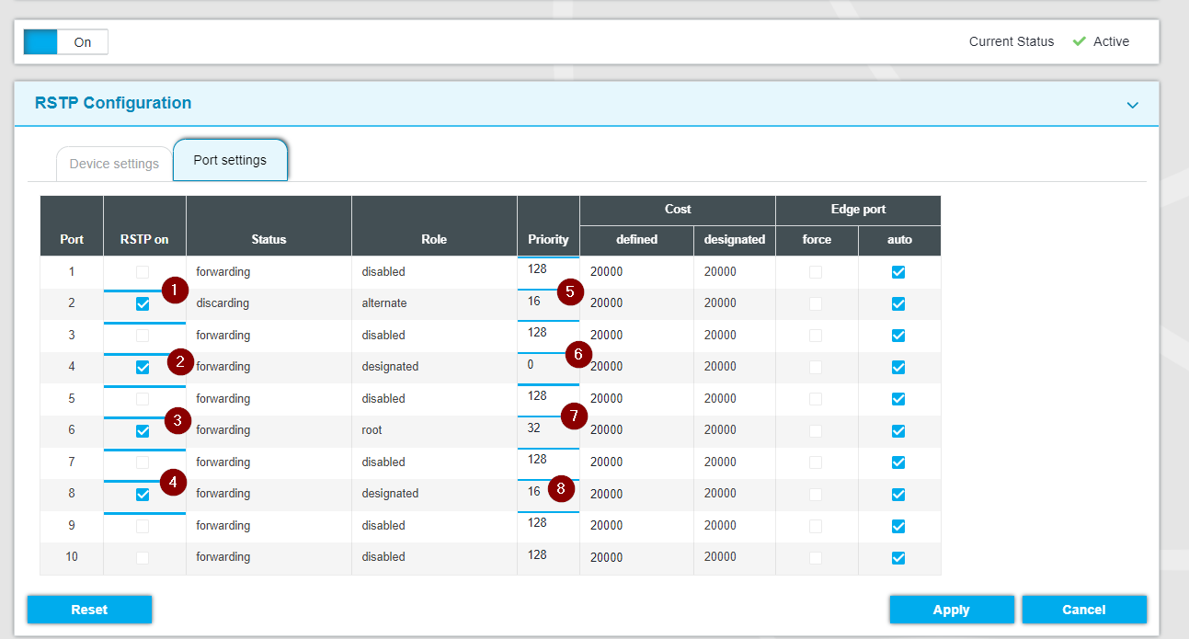Image resolution: width=1189 pixels, height=639 pixels.
Task: Select the Port settings tab
Action: tap(230, 160)
